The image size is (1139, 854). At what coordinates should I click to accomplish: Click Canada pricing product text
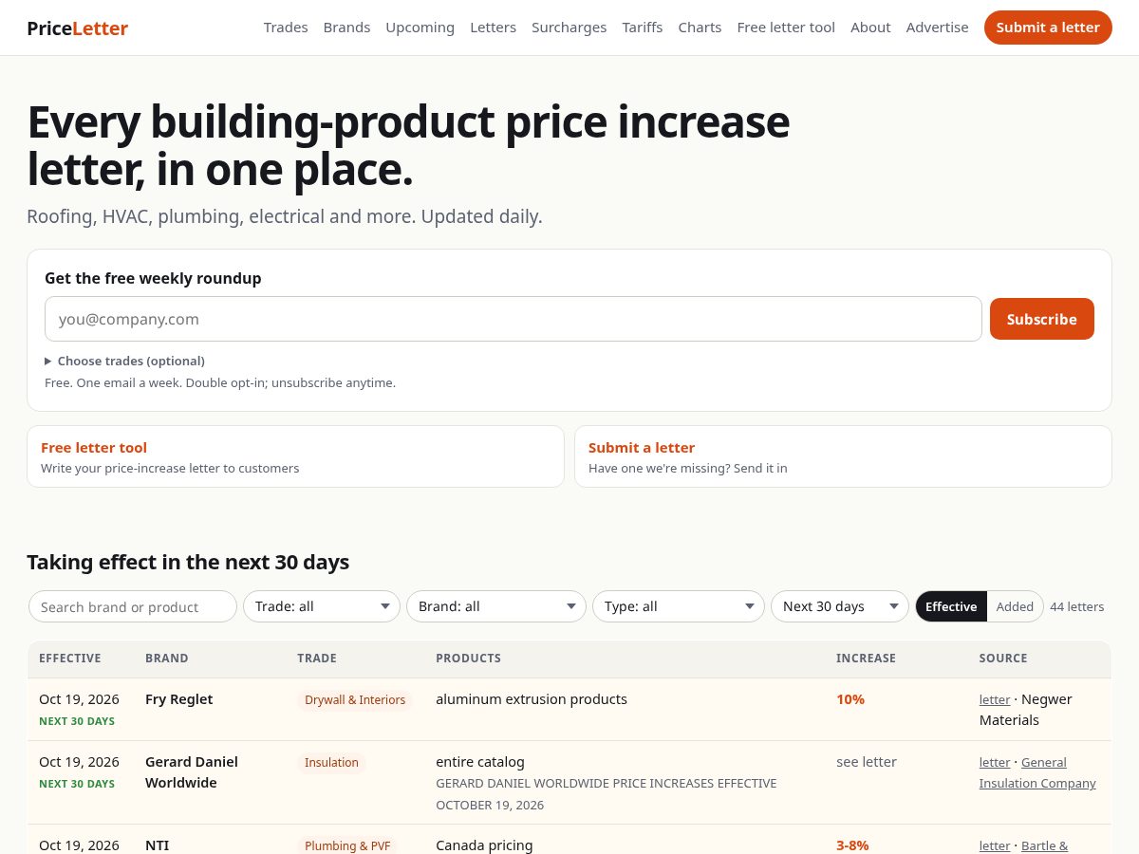pyautogui.click(x=484, y=845)
